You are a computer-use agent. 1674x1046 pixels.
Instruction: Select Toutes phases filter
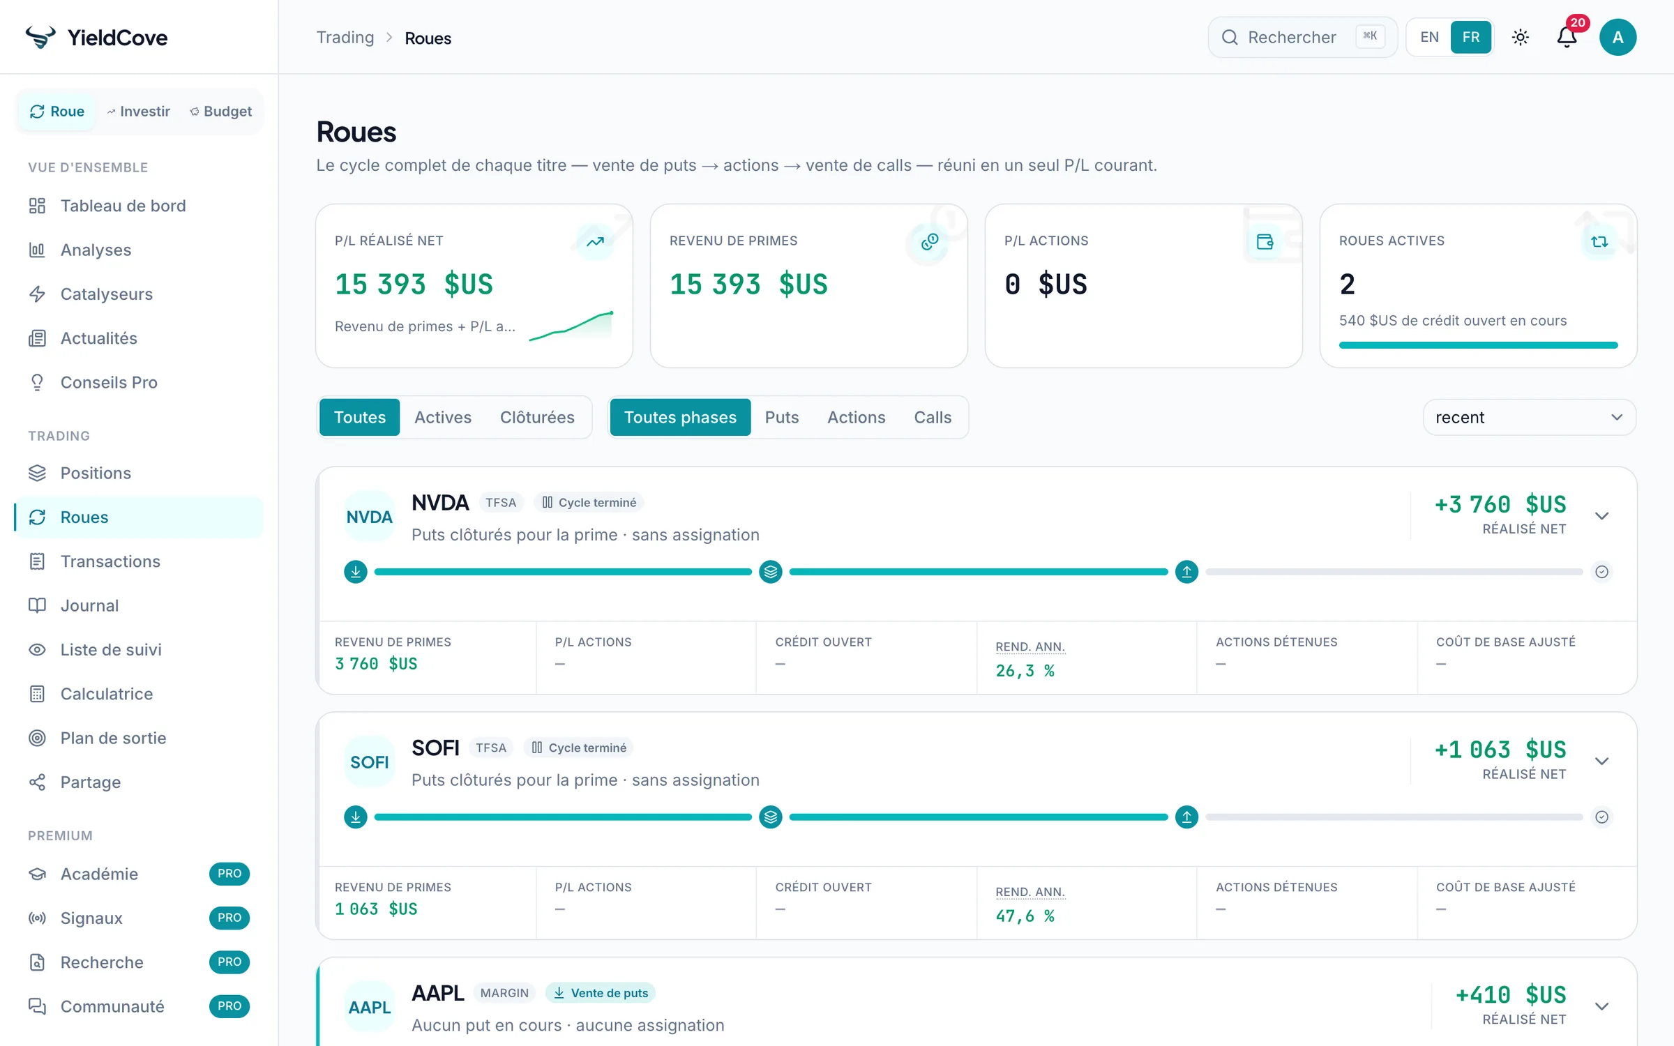pyautogui.click(x=680, y=417)
